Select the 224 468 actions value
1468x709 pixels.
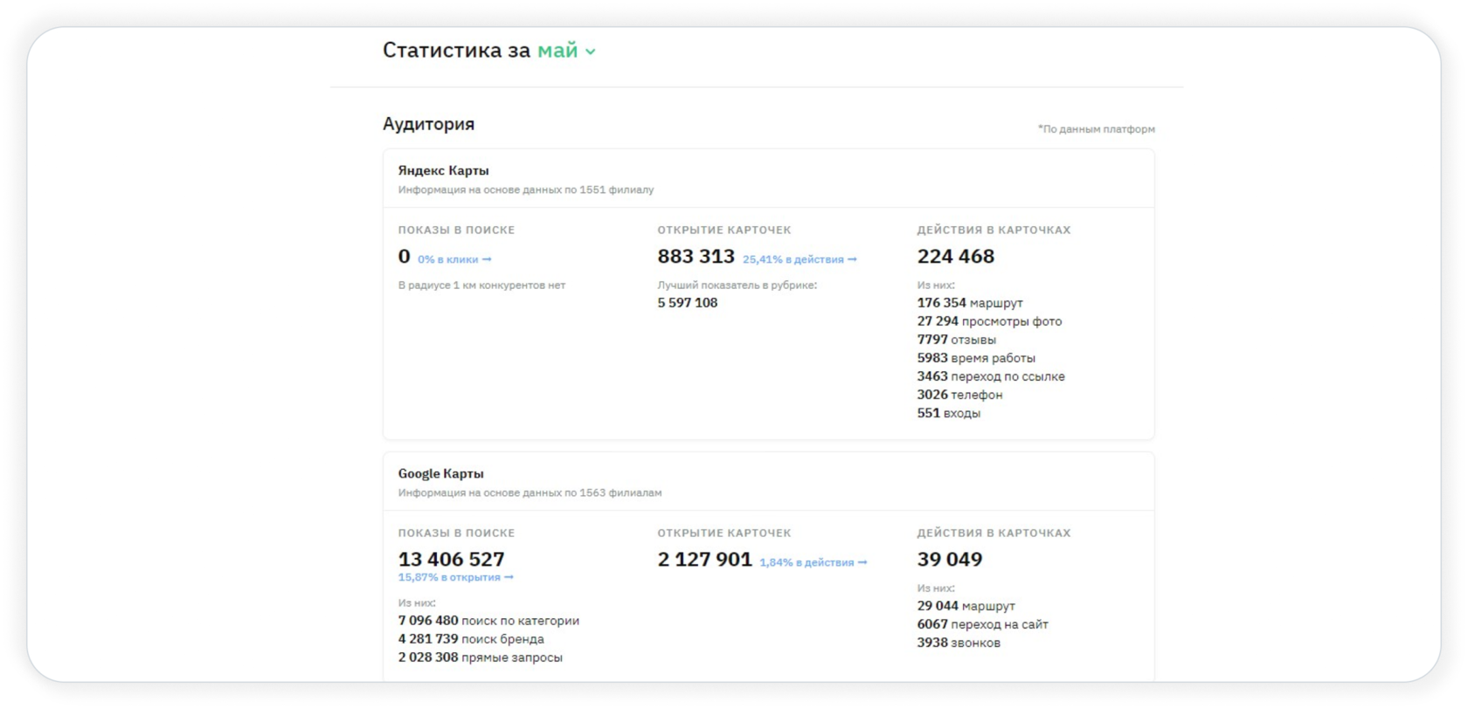click(x=955, y=257)
